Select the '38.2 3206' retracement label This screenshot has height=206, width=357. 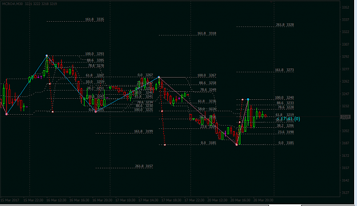285,126
